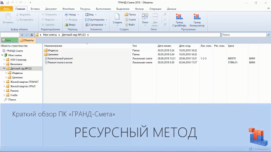
Task: Open the Назад dropdown arrow
Action: pyautogui.click(x=78, y=15)
